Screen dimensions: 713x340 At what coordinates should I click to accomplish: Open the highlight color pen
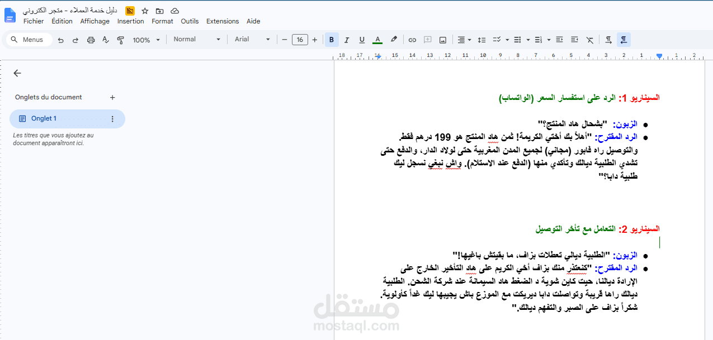pos(394,40)
